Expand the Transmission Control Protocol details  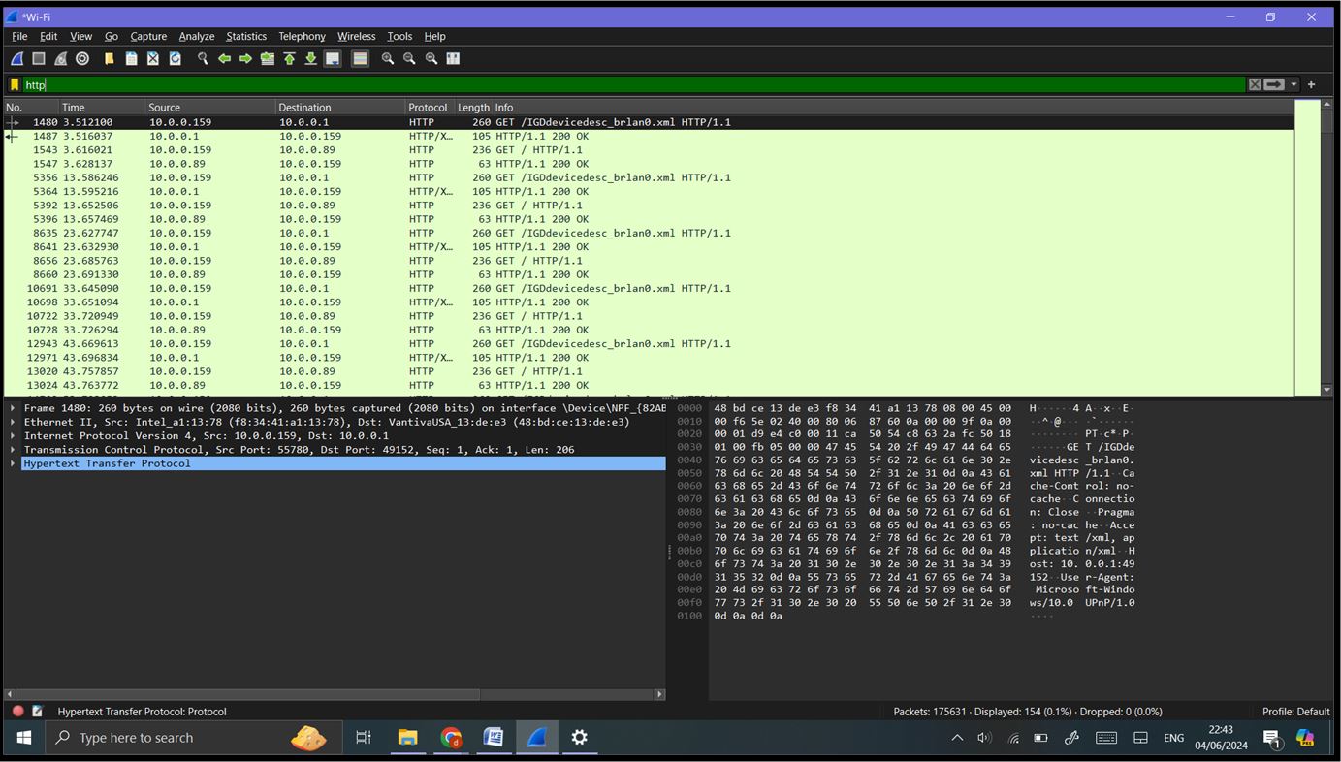click(13, 449)
